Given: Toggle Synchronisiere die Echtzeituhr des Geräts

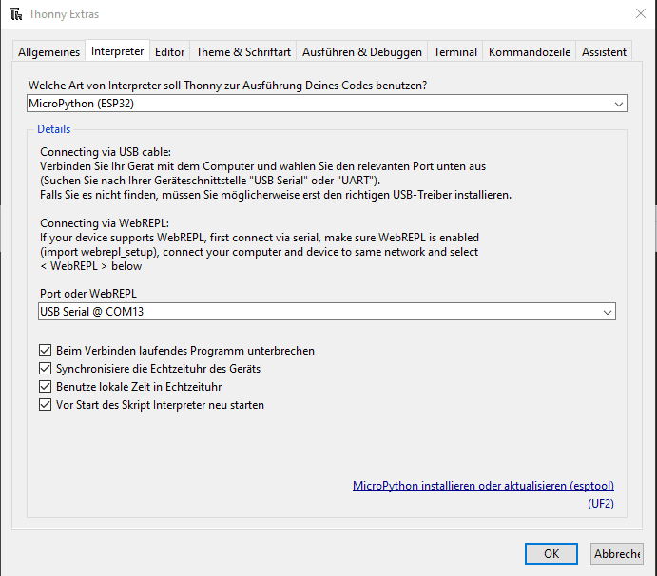Looking at the screenshot, I should point(46,369).
